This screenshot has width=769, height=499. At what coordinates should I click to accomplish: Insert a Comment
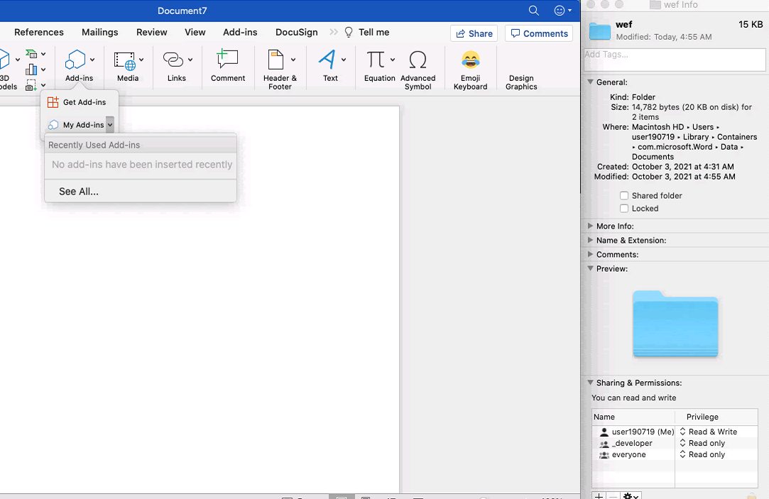(x=227, y=67)
